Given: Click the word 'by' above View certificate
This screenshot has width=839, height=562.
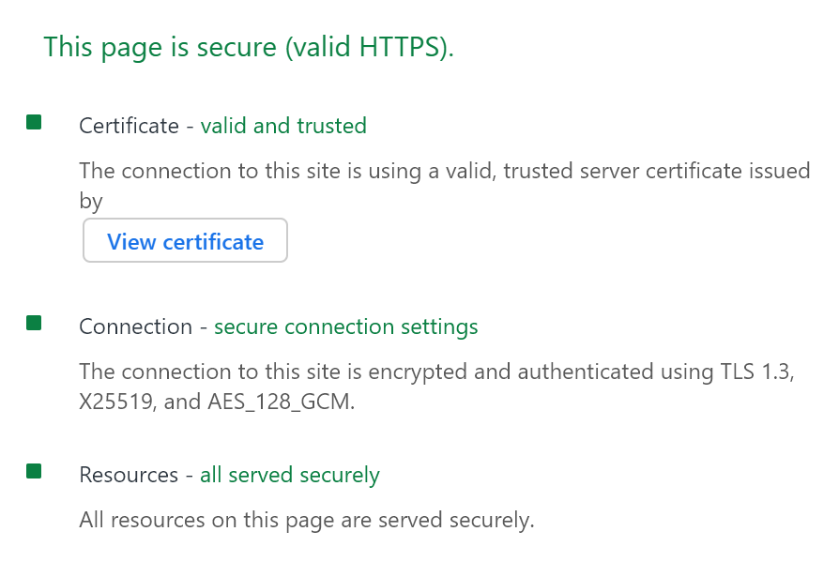Looking at the screenshot, I should [91, 201].
